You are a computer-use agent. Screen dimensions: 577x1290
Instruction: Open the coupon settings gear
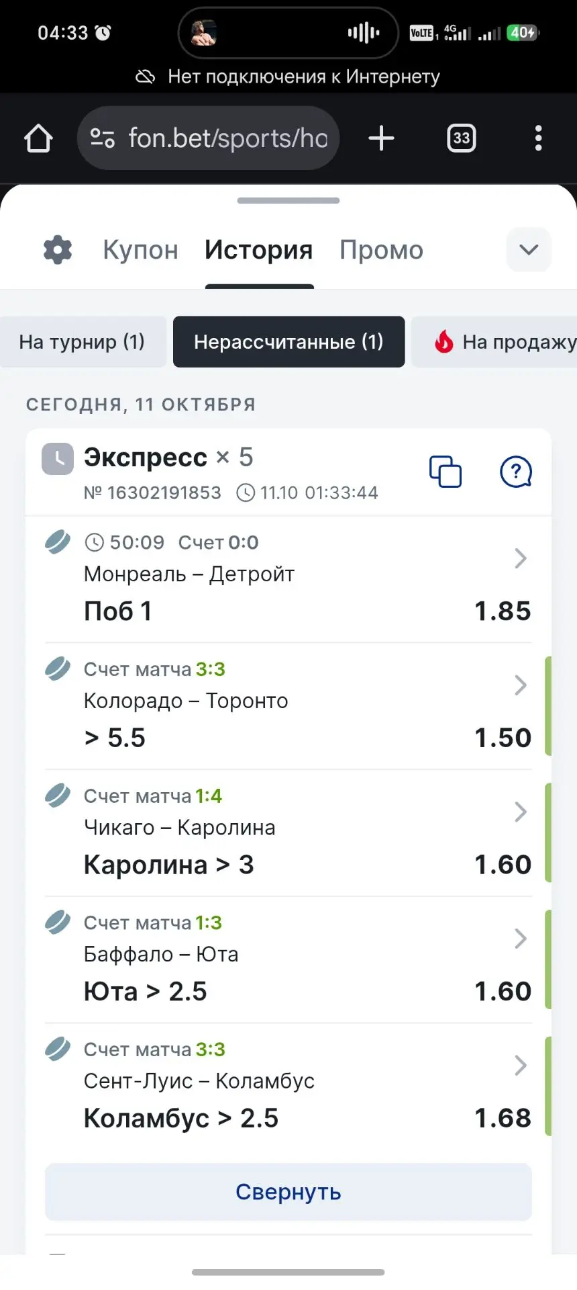point(58,250)
